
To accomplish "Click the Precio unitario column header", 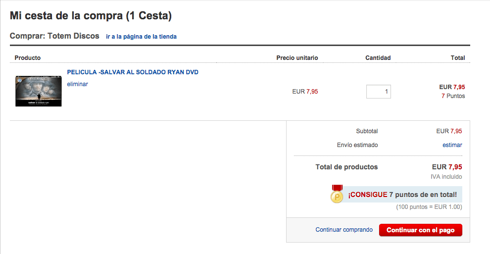I will click(297, 58).
